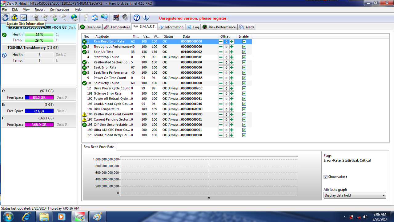Click the disk with clock toolbar icon

(45, 18)
